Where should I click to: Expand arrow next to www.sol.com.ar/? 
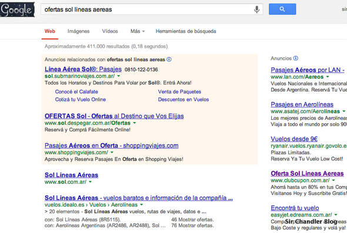(x=90, y=182)
